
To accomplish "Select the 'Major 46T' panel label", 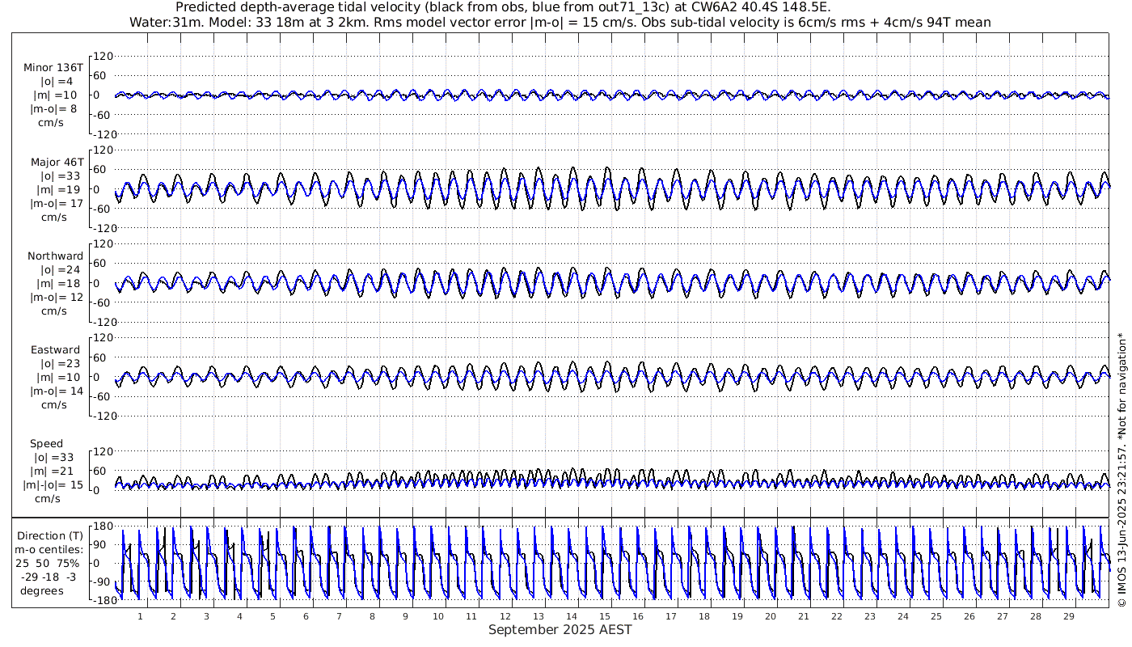I will 57,163.
